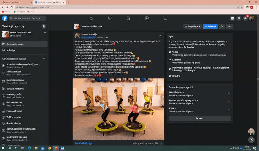This screenshot has width=259, height=151.
Task: Switch to the WordPress Klaida tab
Action: click(17, 2)
